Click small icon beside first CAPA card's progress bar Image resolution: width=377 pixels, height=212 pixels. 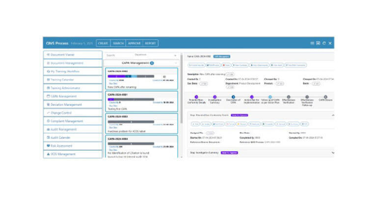164,77
